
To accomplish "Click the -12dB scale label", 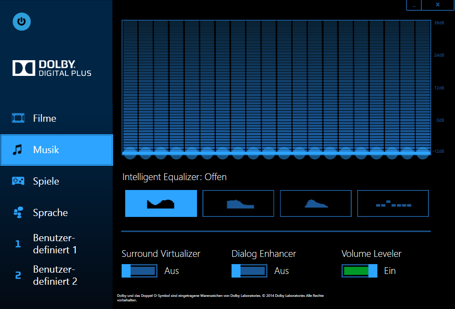I will [438, 151].
